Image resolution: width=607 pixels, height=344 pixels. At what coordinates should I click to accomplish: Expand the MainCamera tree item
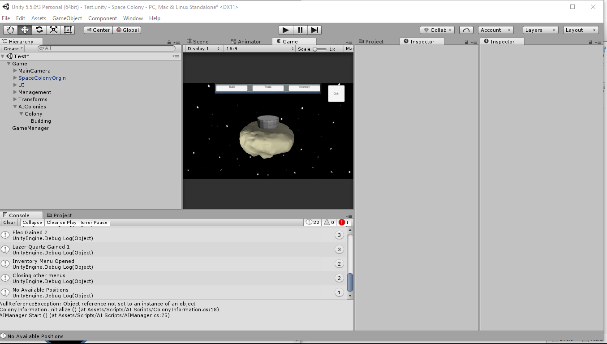[15, 71]
